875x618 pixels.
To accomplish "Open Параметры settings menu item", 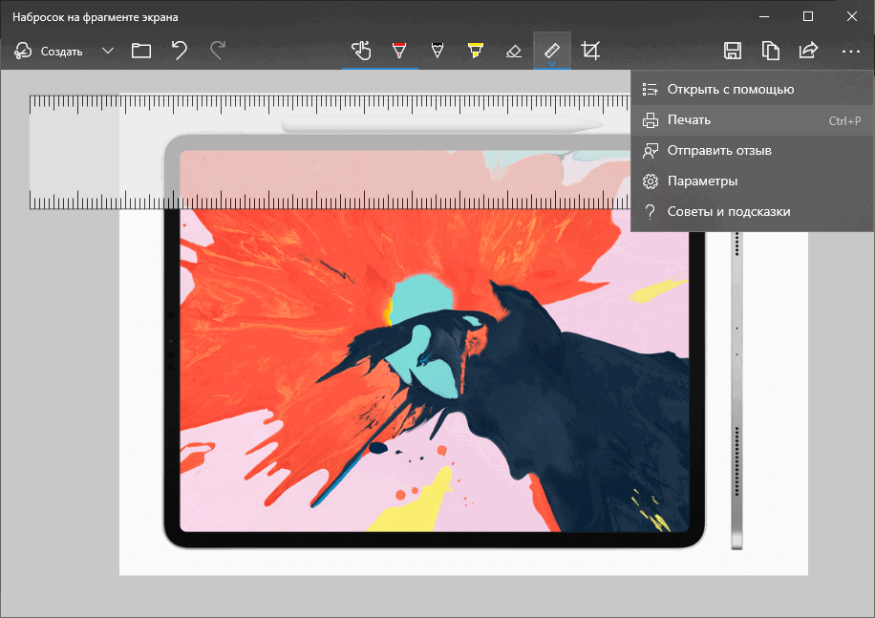I will coord(752,181).
